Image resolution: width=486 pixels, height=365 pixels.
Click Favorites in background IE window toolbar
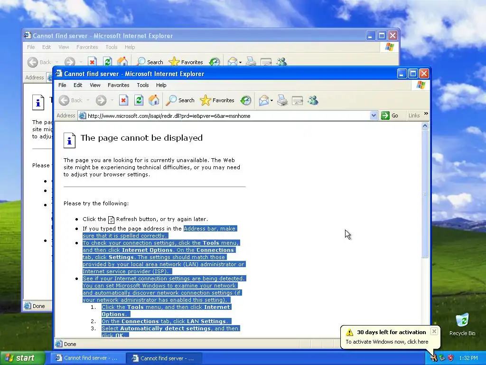186,62
